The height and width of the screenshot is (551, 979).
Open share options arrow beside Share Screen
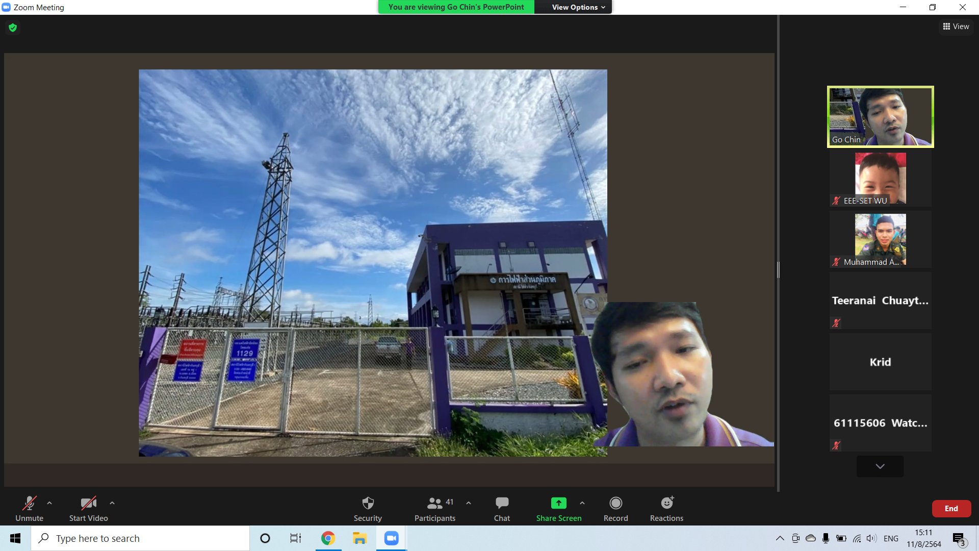582,503
